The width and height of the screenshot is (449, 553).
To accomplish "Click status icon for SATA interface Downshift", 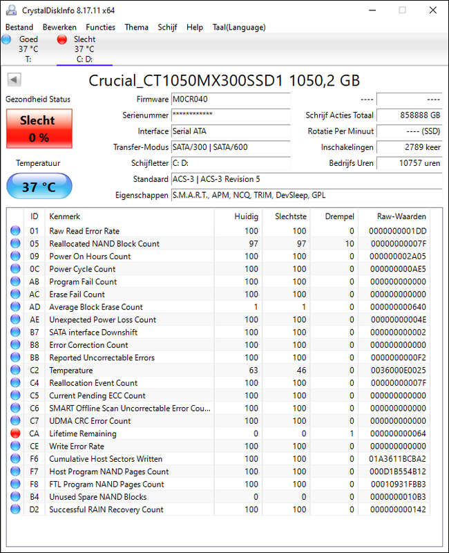I will [x=15, y=332].
